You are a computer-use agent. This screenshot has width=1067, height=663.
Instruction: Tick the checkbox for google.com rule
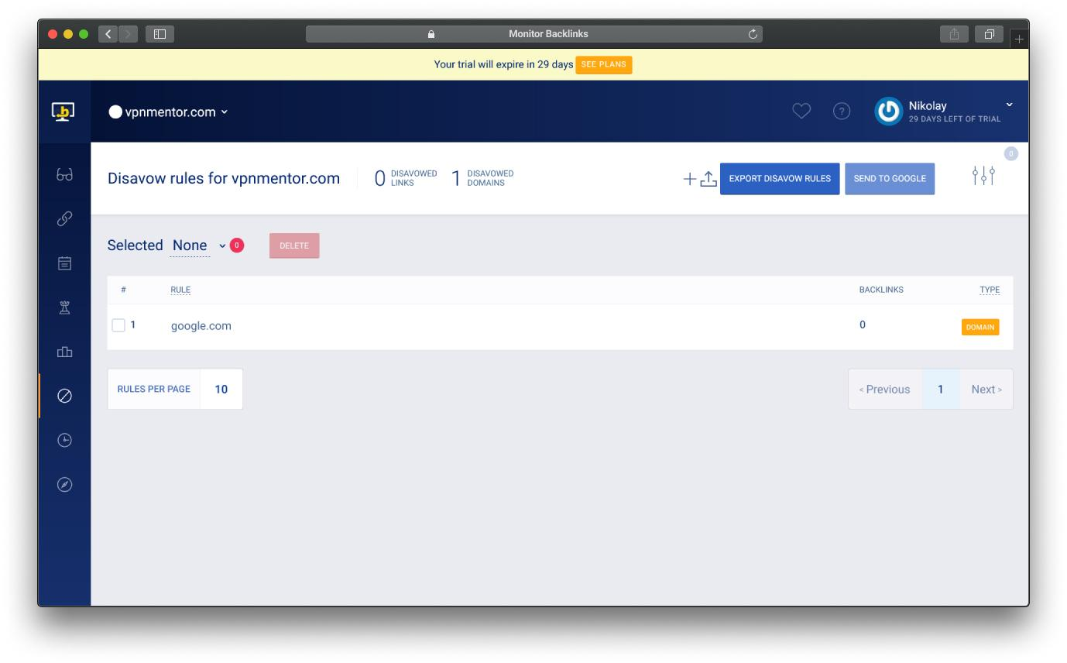click(118, 325)
